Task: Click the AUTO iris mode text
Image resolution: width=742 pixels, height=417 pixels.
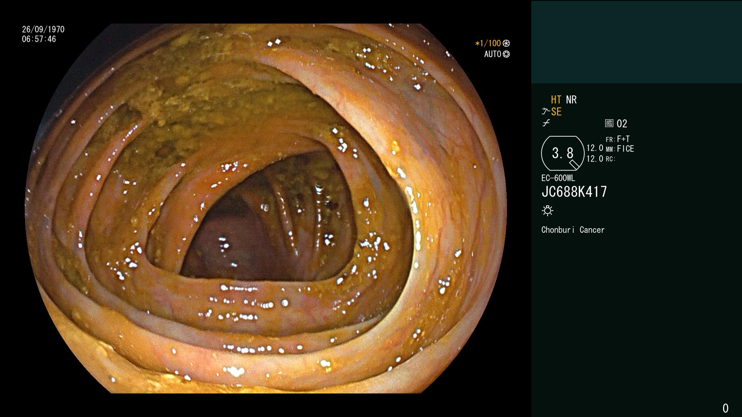Action: click(493, 54)
